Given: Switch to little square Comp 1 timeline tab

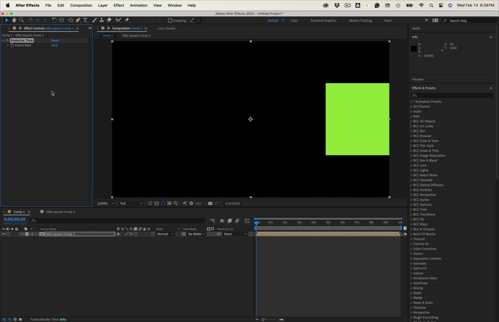Looking at the screenshot, I should [61, 212].
